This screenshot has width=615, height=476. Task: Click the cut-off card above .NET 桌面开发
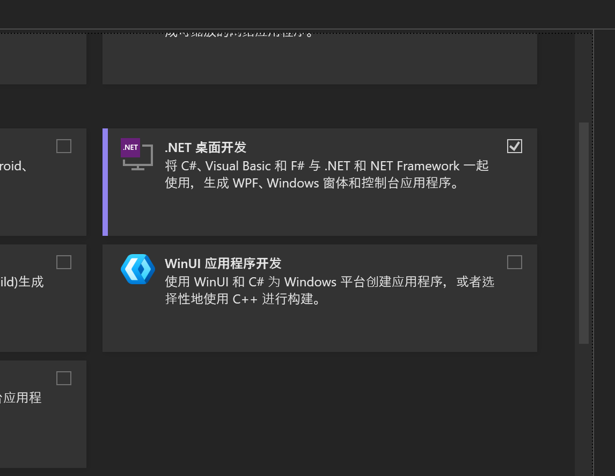319,59
